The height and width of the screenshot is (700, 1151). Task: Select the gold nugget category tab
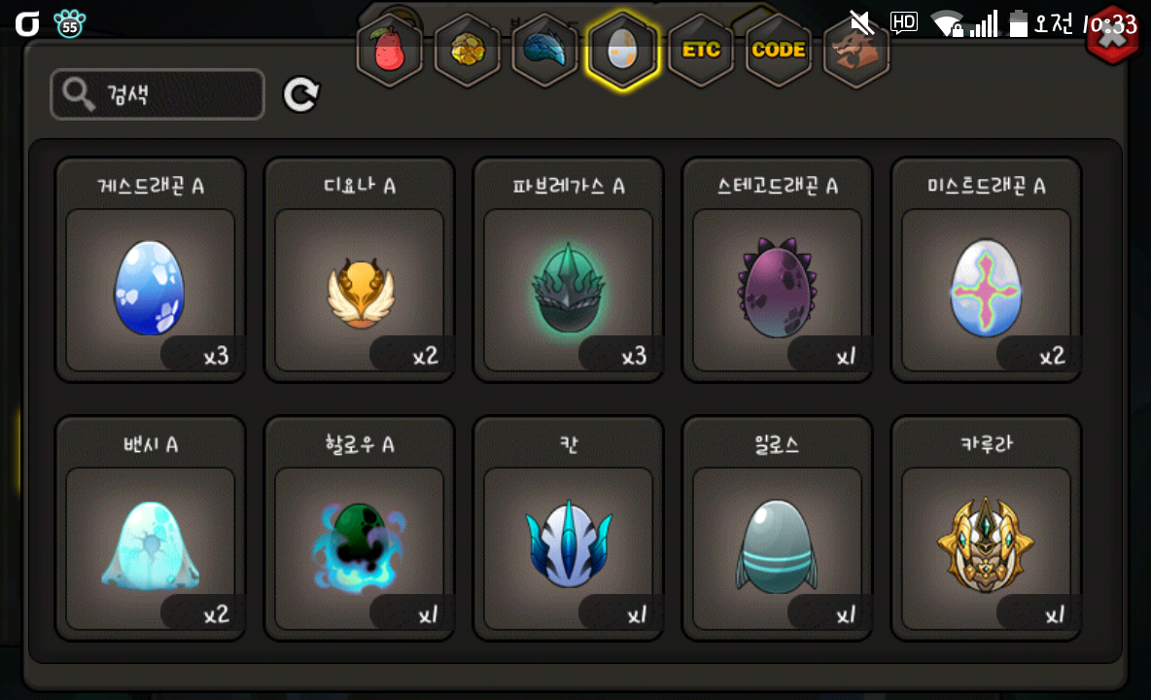coord(467,50)
